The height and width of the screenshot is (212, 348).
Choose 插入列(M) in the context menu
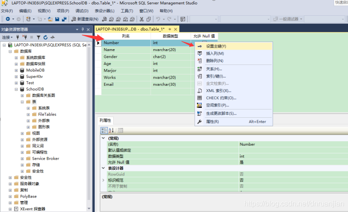(234, 53)
